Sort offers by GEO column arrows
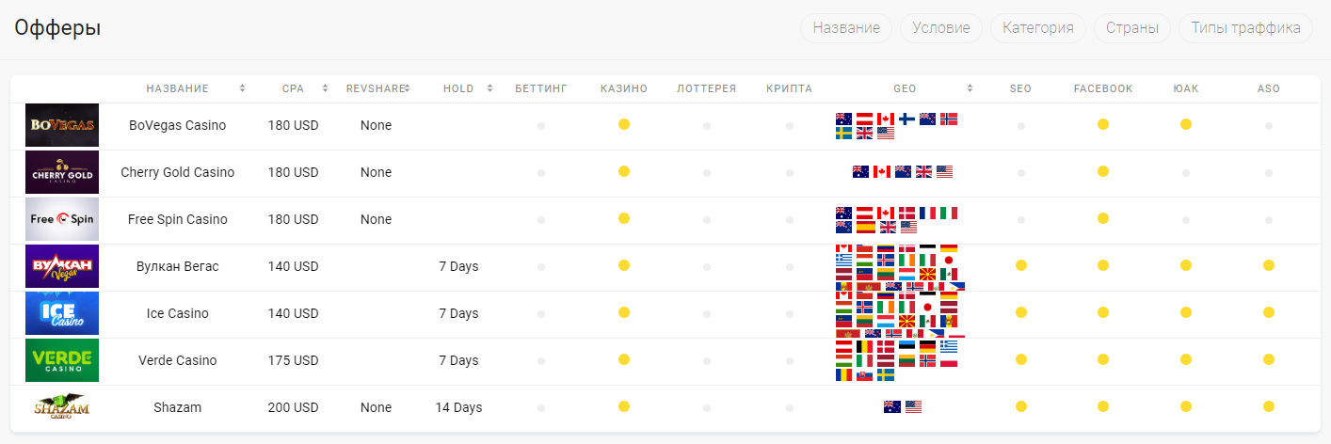Screen dimensions: 1331x444 [x=970, y=88]
